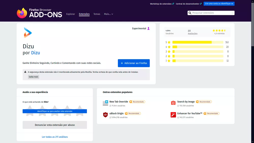The width and height of the screenshot is (254, 143).
Task: Open the Ler todas as 211 análises link
Action: 55,137
